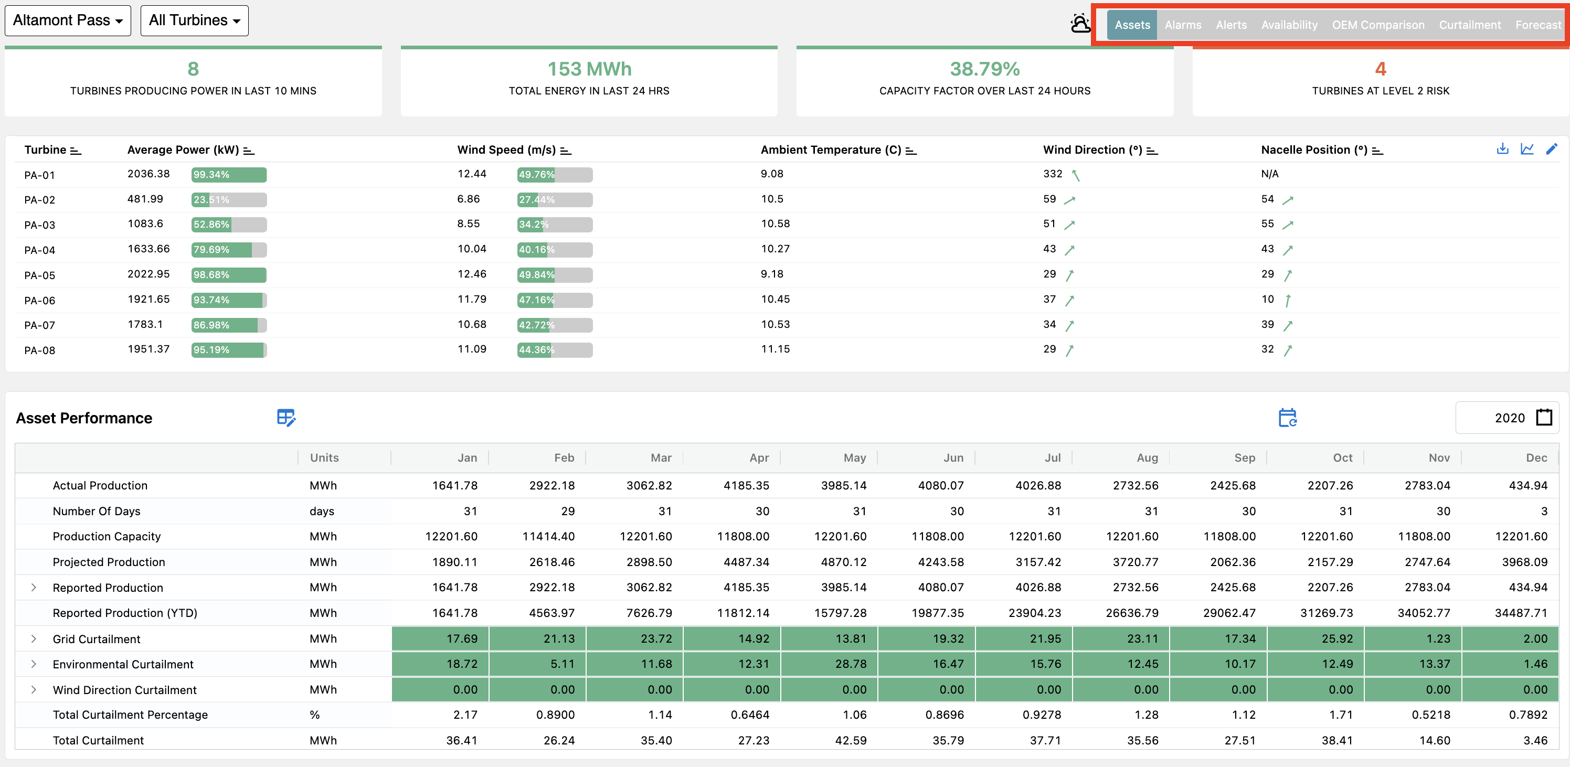Sort by Nacelle Position column icon
The image size is (1570, 767).
(x=1377, y=151)
